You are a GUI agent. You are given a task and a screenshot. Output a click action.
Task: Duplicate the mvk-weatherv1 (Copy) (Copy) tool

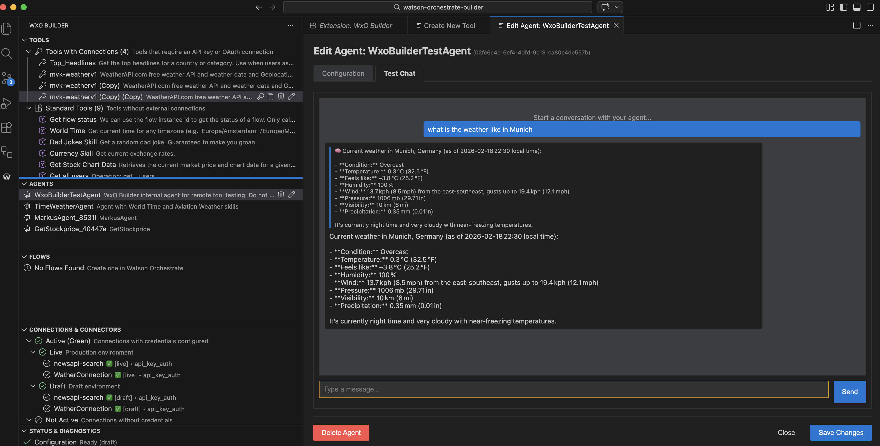click(x=270, y=97)
